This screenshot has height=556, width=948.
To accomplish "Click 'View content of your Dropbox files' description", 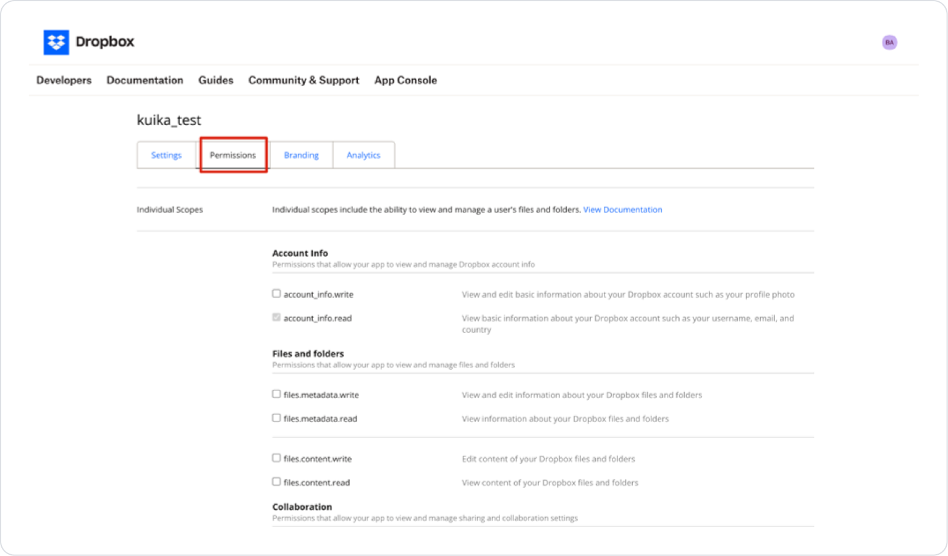I will pos(550,482).
